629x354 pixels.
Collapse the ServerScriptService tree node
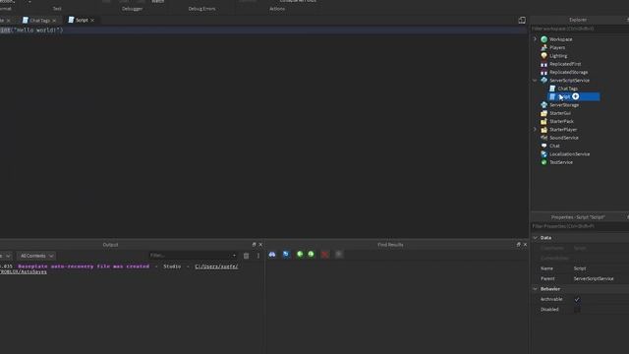point(535,81)
